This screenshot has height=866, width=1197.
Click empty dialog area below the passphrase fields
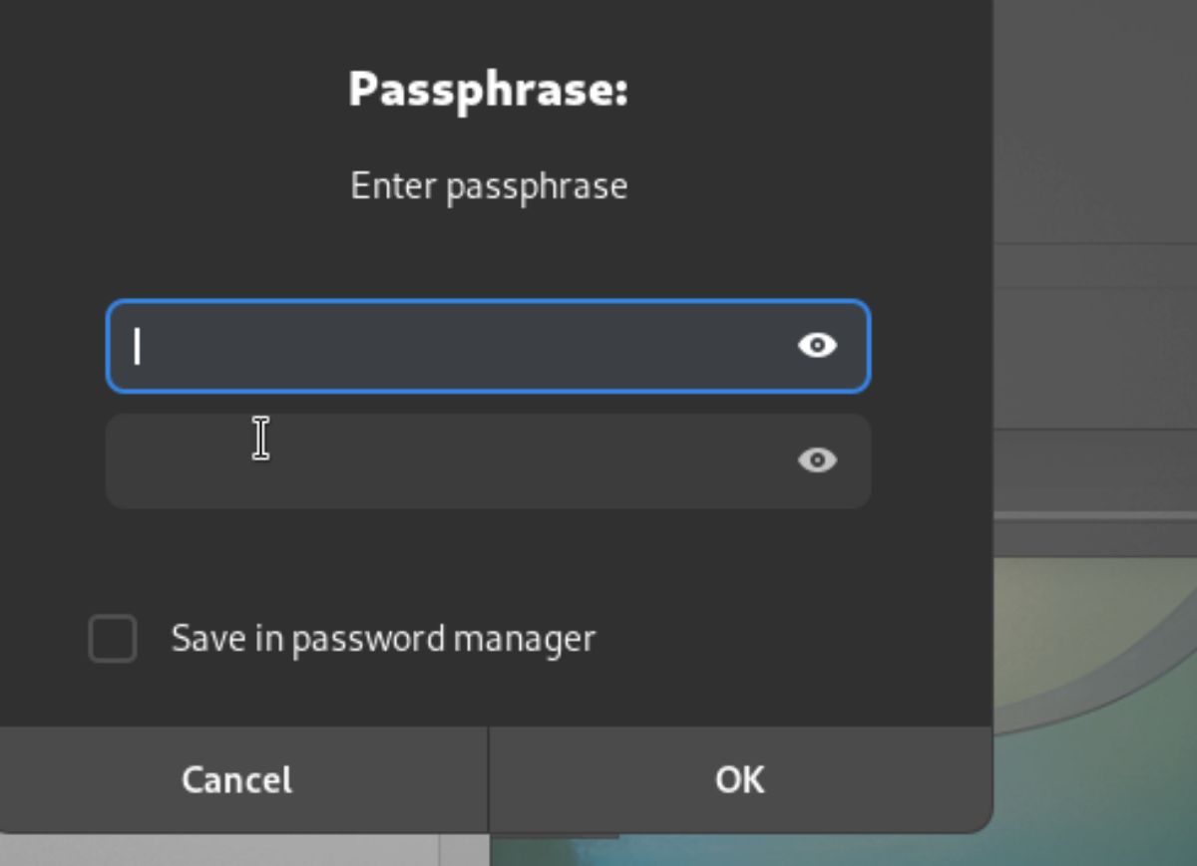489,558
